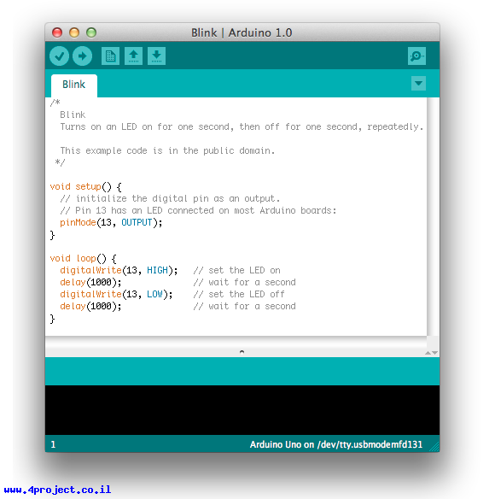Screen dimensions: 495x499
Task: Open a sketch with up-arrow icon
Action: tap(133, 56)
